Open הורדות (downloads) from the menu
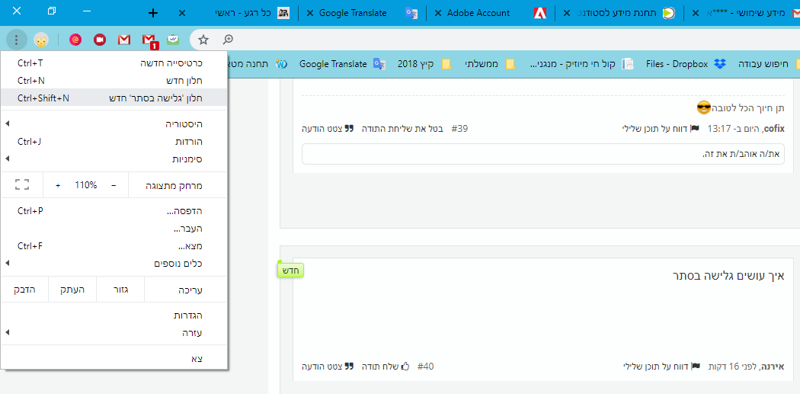The image size is (800, 394). 114,142
